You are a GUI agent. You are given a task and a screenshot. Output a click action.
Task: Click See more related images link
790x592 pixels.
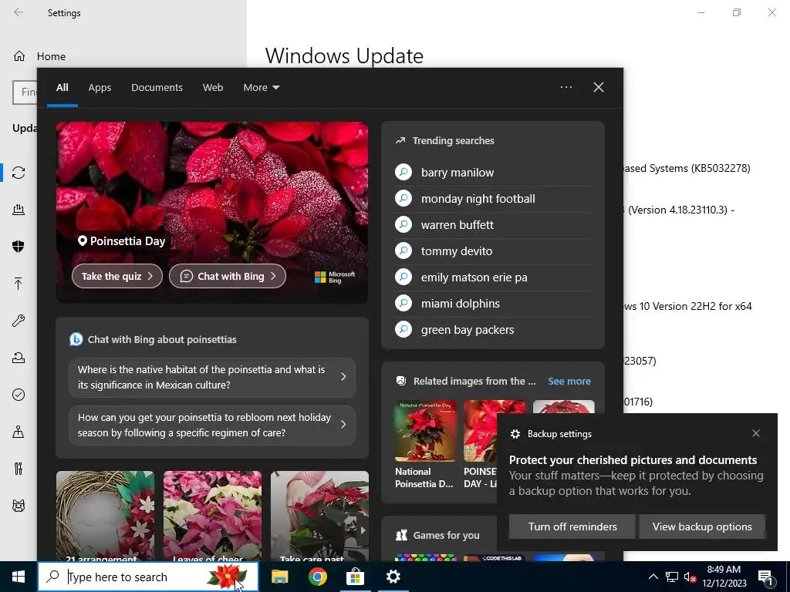pos(569,381)
